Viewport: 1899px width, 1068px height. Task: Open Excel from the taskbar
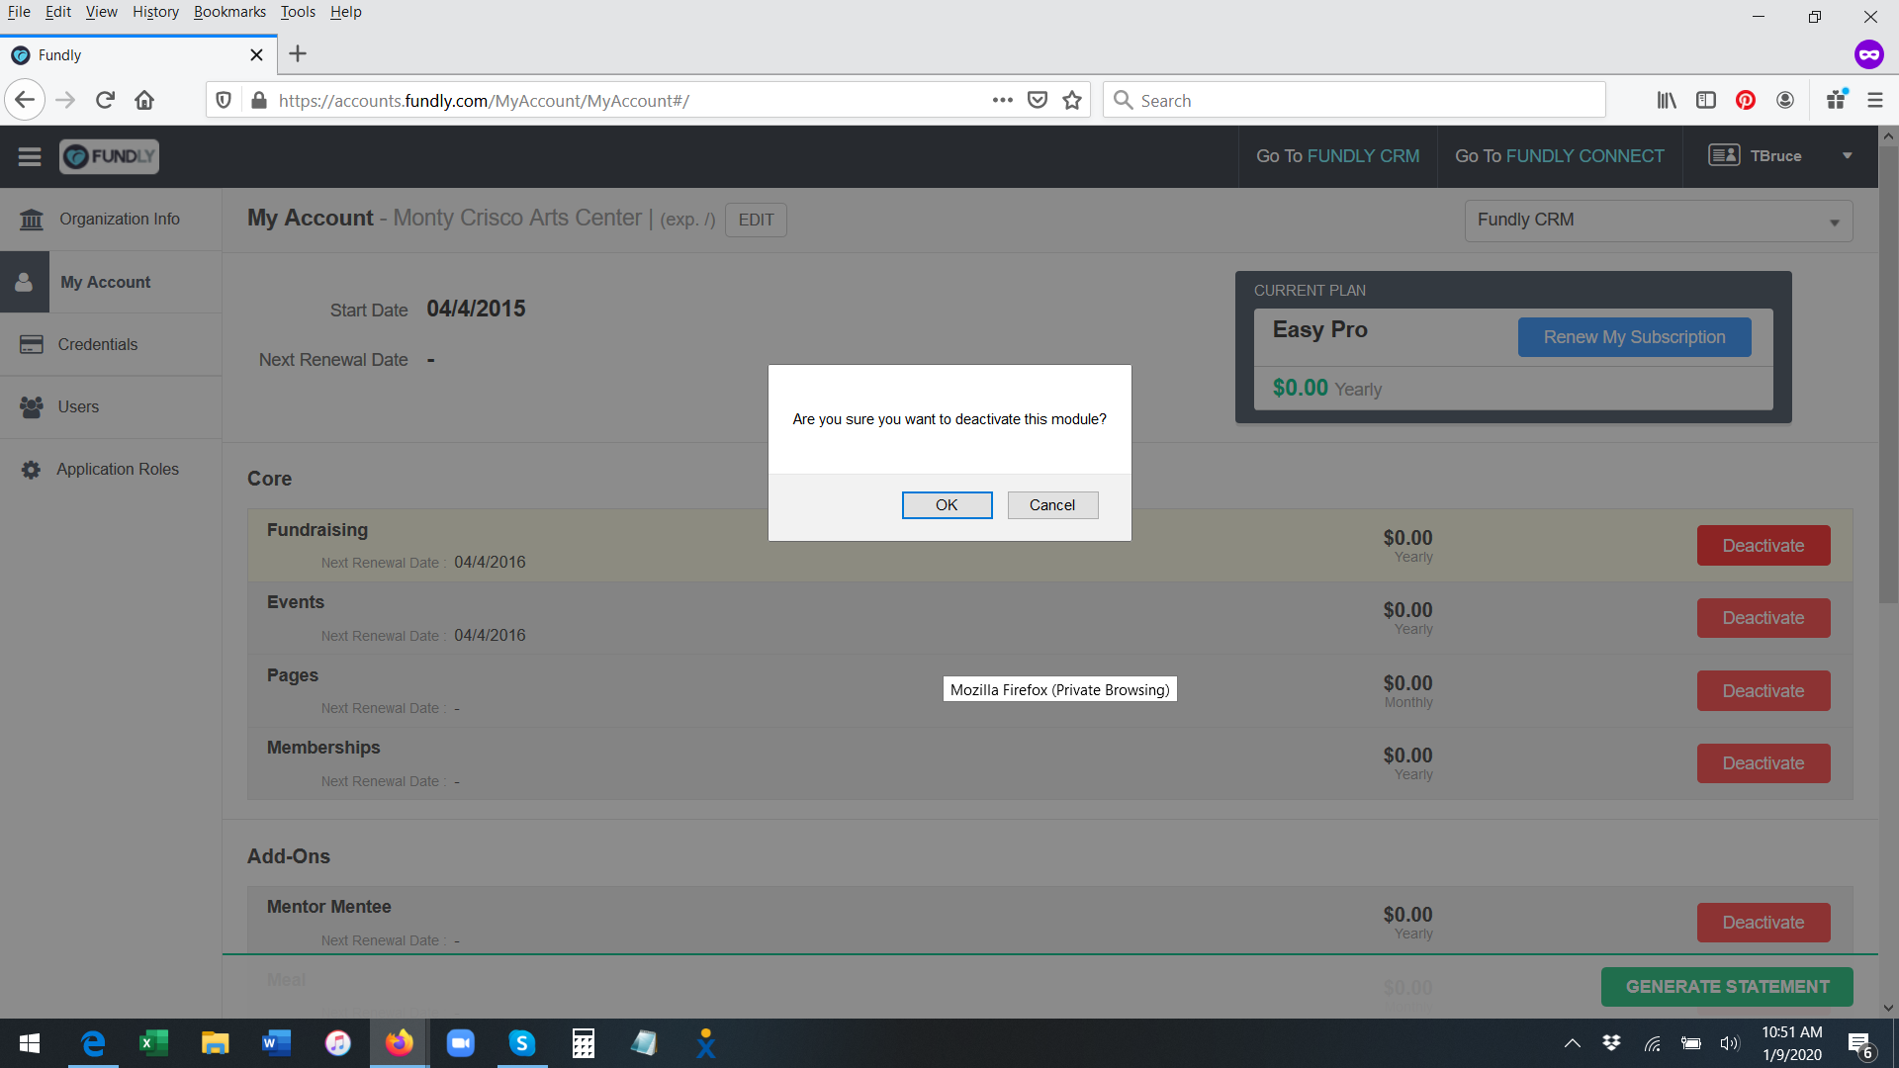pyautogui.click(x=154, y=1043)
